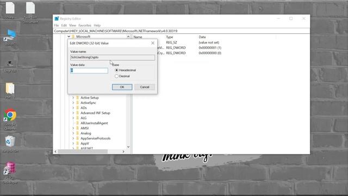Viewport: 348px width, 196px height.
Task: Open the File menu
Action: (57, 26)
